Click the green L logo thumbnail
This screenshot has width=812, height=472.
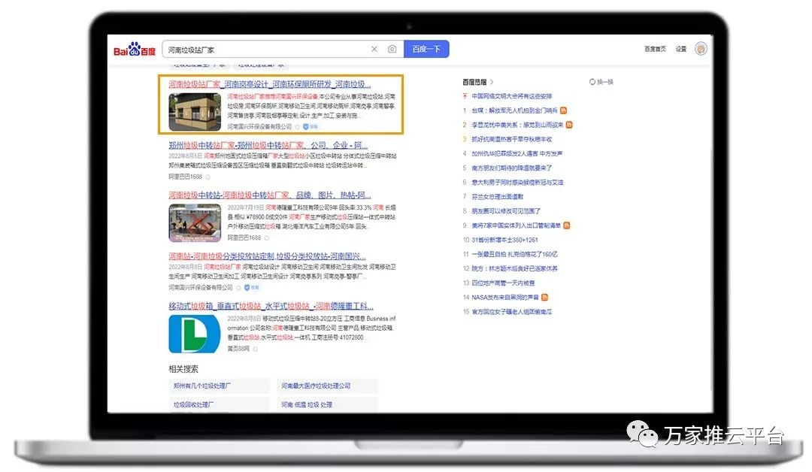click(x=194, y=333)
